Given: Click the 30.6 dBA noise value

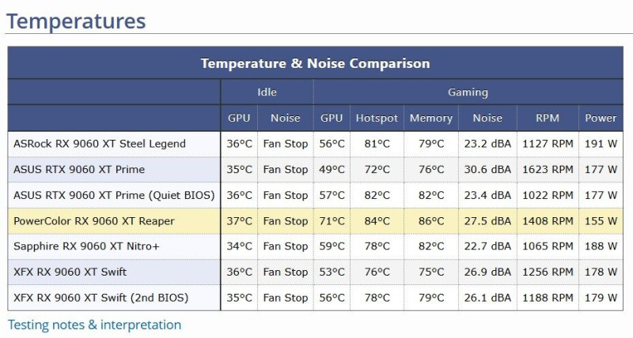Looking at the screenshot, I should tap(487, 170).
